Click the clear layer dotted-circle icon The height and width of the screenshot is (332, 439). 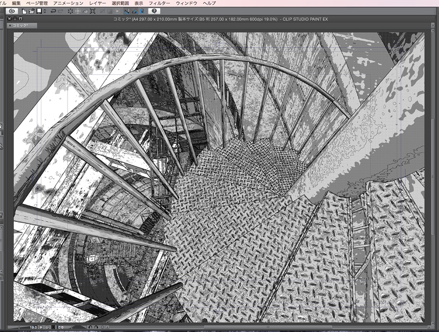[70, 11]
